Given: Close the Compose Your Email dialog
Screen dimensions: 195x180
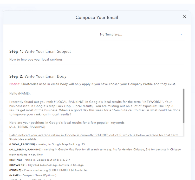Looking at the screenshot, I should point(184,16).
